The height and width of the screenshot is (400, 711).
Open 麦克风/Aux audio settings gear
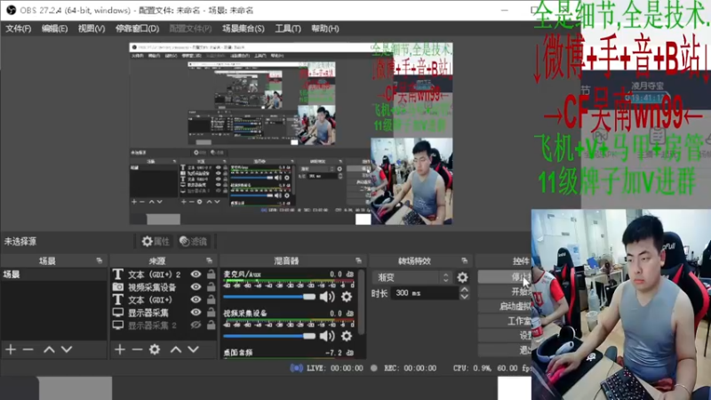pyautogui.click(x=347, y=297)
